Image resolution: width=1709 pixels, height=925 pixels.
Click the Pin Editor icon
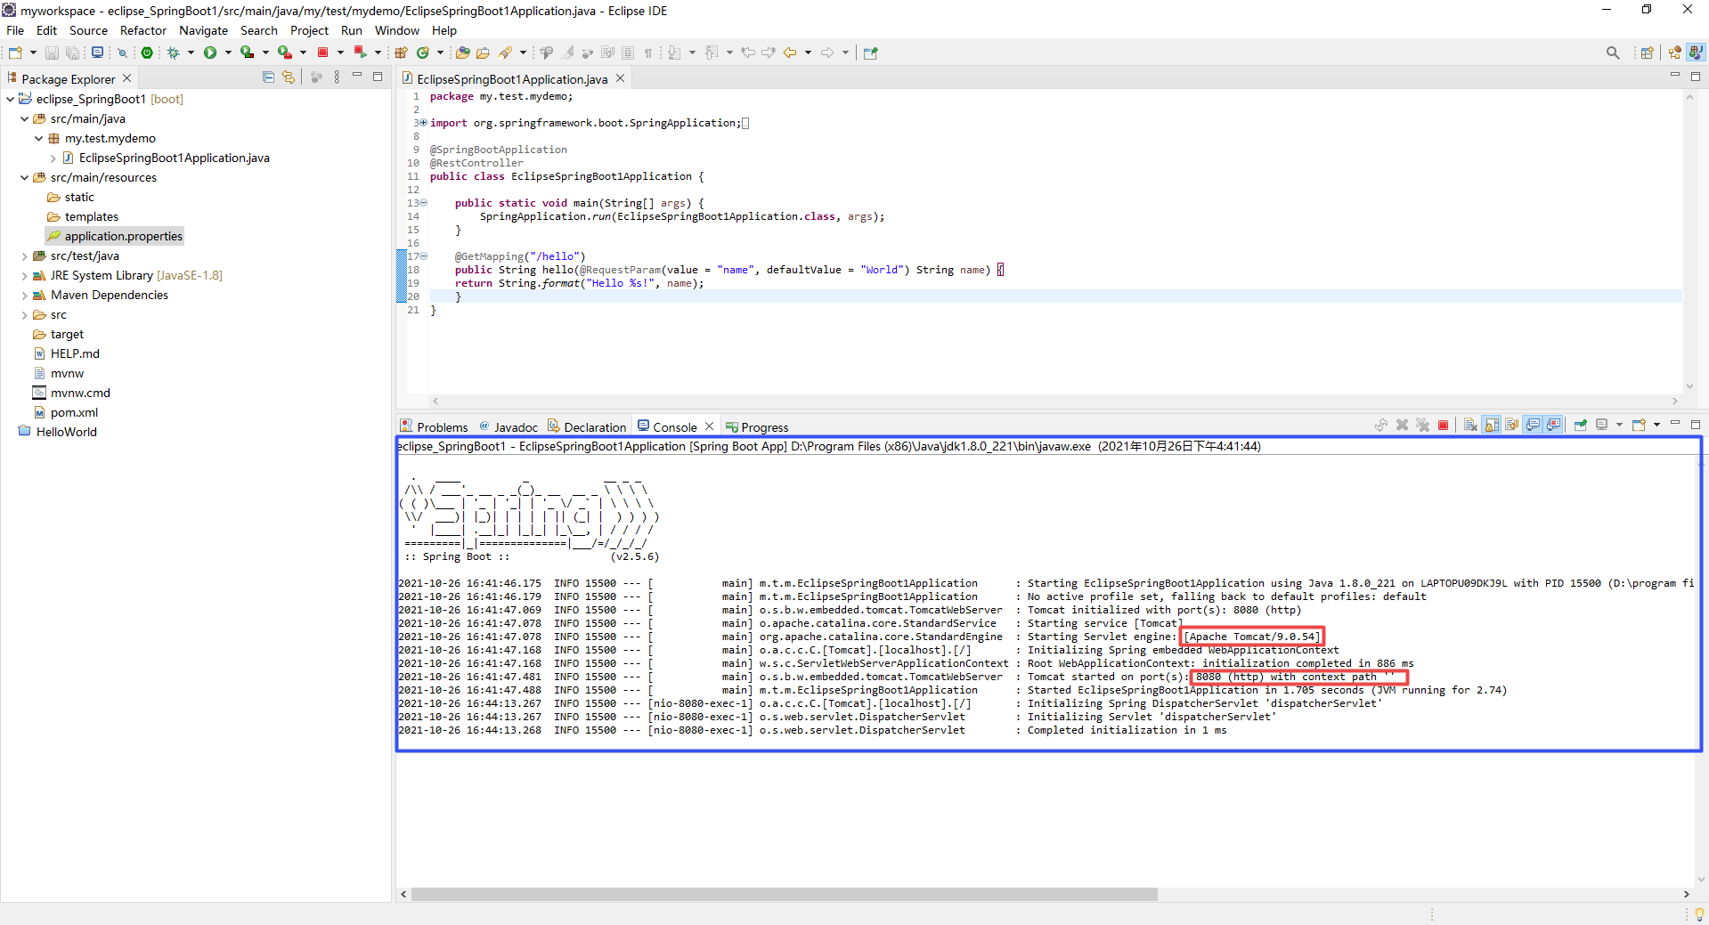(871, 53)
